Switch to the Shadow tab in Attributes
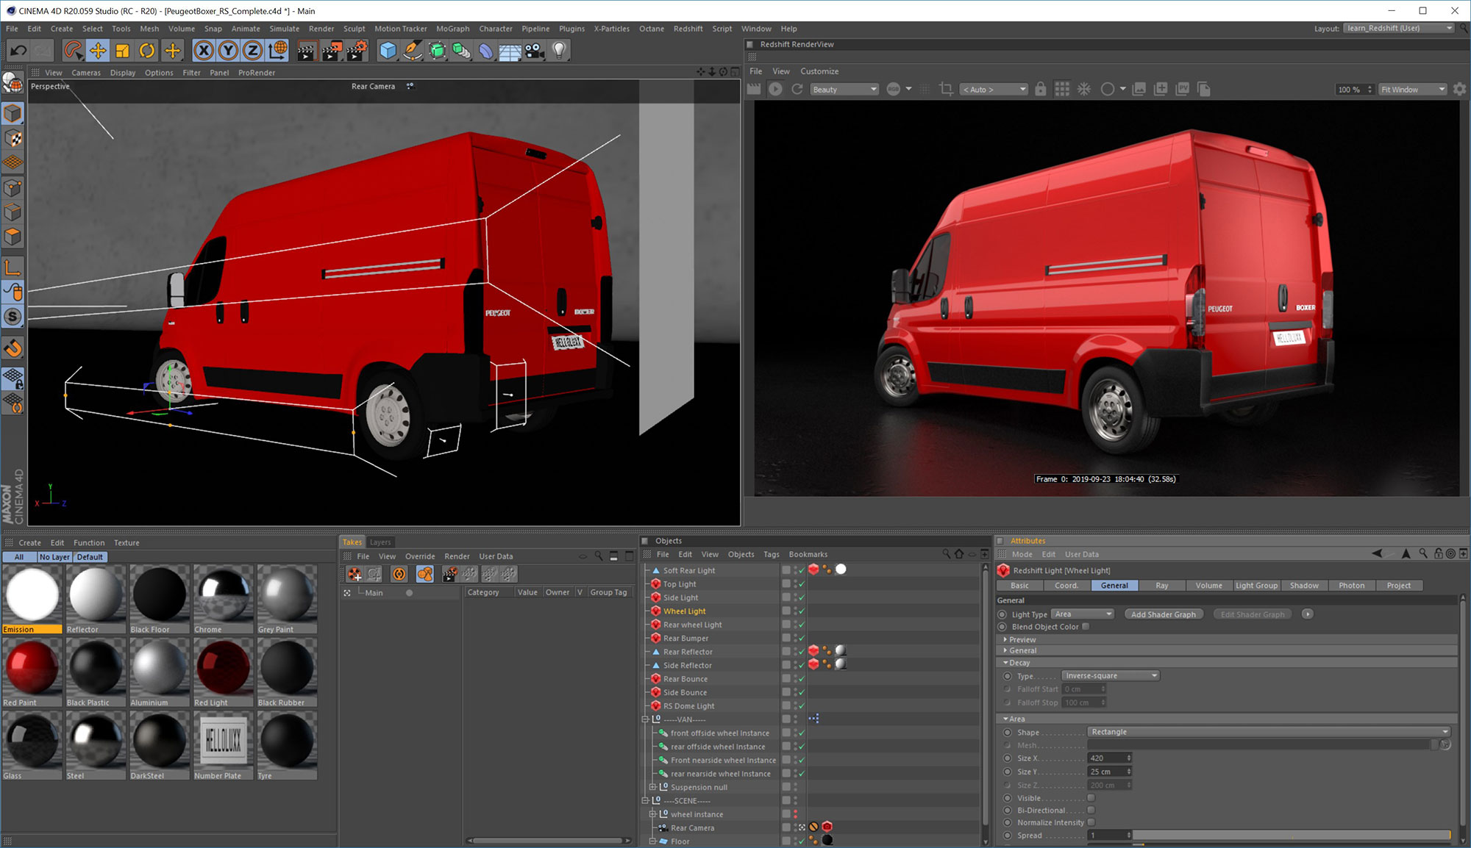The image size is (1471, 848). (1304, 585)
